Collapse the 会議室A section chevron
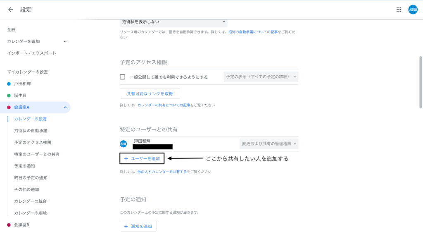 (x=65, y=108)
